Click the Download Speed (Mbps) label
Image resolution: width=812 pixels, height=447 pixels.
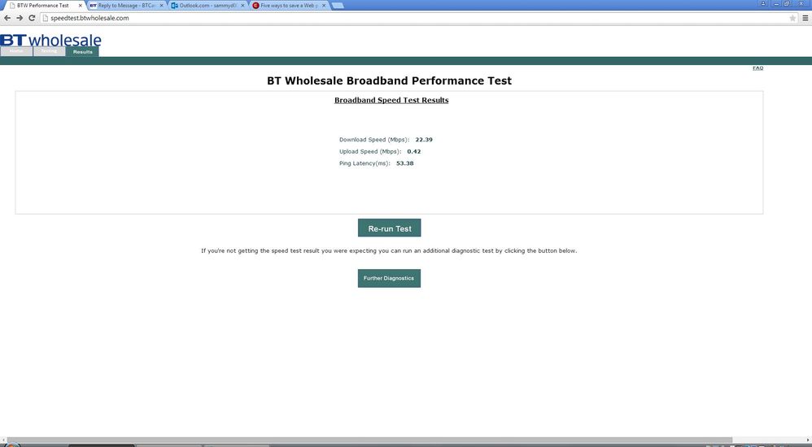coord(374,140)
